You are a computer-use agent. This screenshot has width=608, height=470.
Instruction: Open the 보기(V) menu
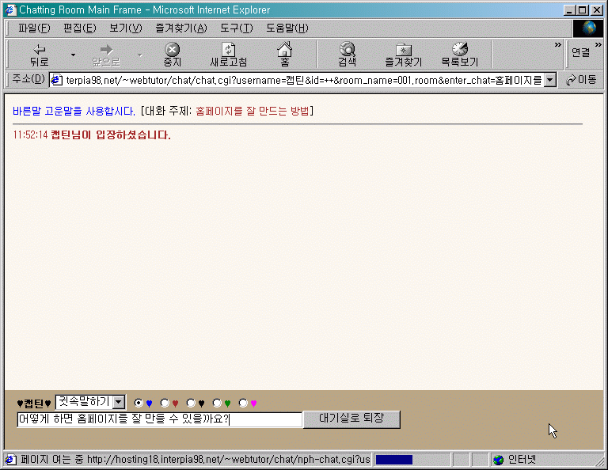tap(126, 28)
